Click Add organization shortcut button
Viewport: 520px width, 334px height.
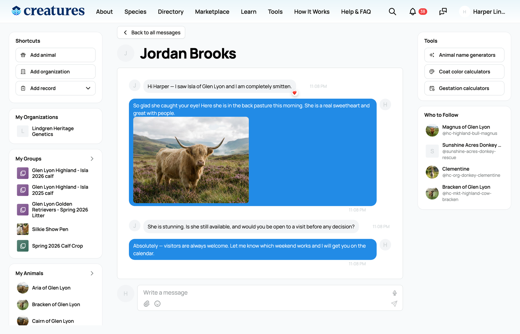pyautogui.click(x=56, y=72)
